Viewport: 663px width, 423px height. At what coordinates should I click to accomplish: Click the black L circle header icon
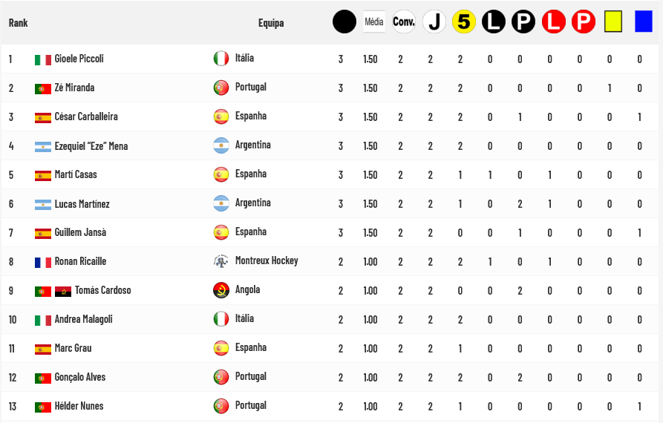pyautogui.click(x=494, y=22)
